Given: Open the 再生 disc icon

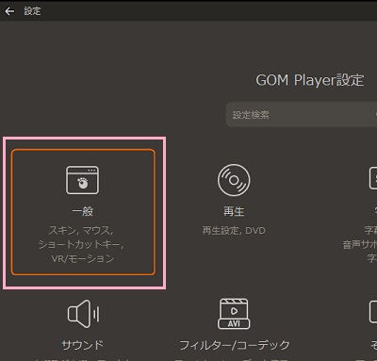Looking at the screenshot, I should (234, 180).
